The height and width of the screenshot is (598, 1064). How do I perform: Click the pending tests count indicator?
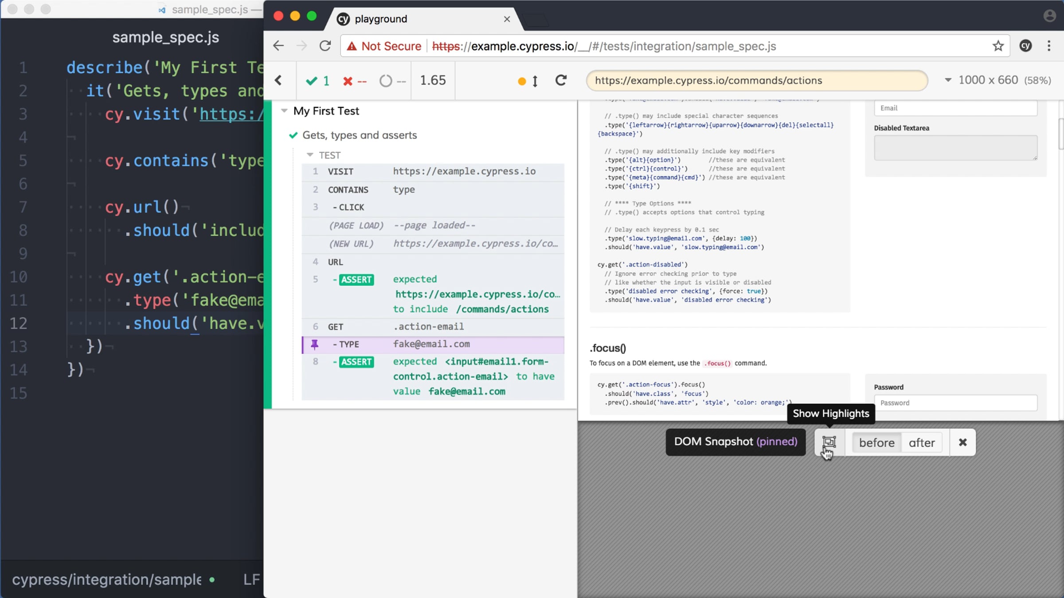tap(392, 81)
